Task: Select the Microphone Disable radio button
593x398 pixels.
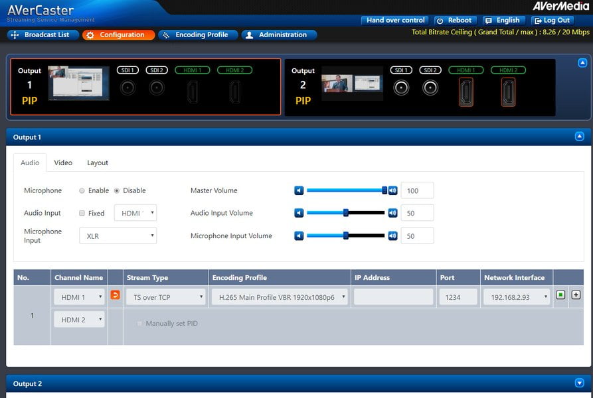Action: [x=117, y=190]
